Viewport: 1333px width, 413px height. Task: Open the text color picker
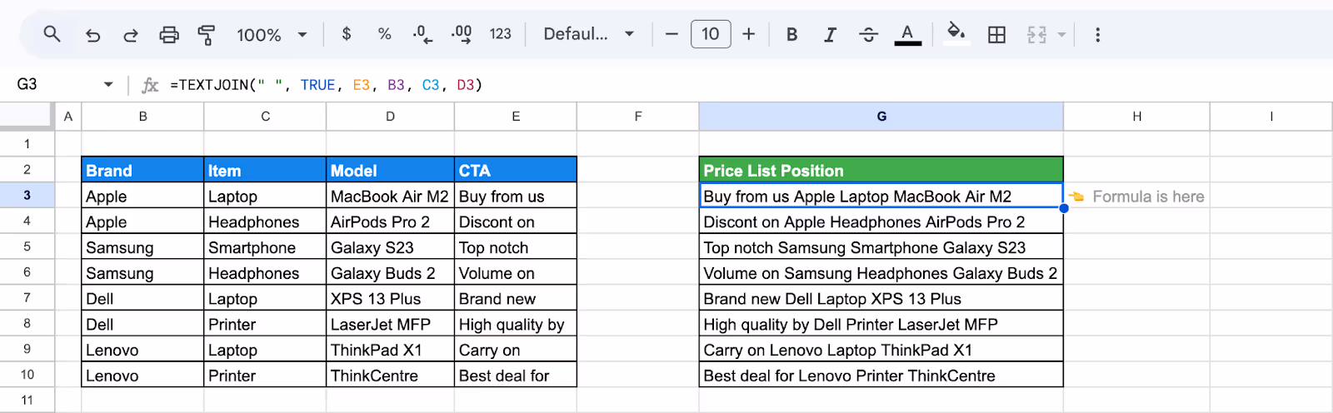[x=907, y=35]
